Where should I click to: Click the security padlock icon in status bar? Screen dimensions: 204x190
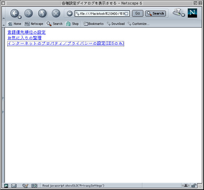[x=194, y=185]
